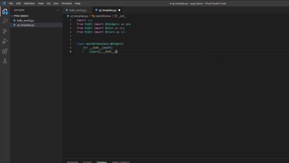Open the View menu
This screenshot has height=163, width=289.
click(41, 3)
